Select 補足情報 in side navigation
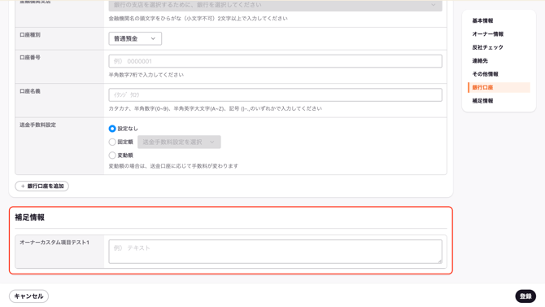This screenshot has height=307, width=545. (x=482, y=101)
